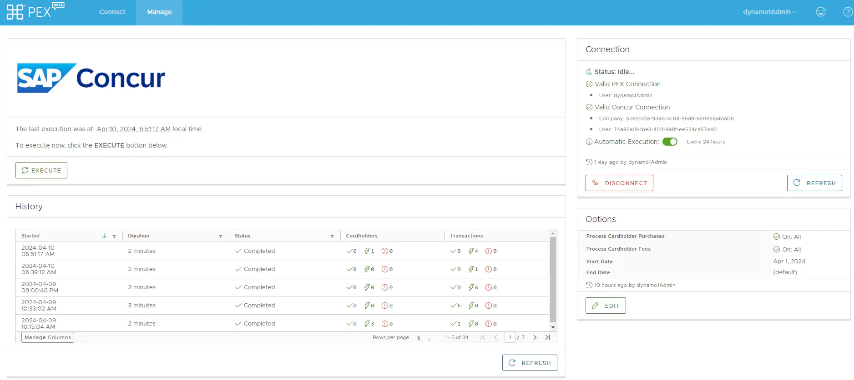Click the Started column sort arrow
Screen dimensions: 854x380
click(x=104, y=236)
